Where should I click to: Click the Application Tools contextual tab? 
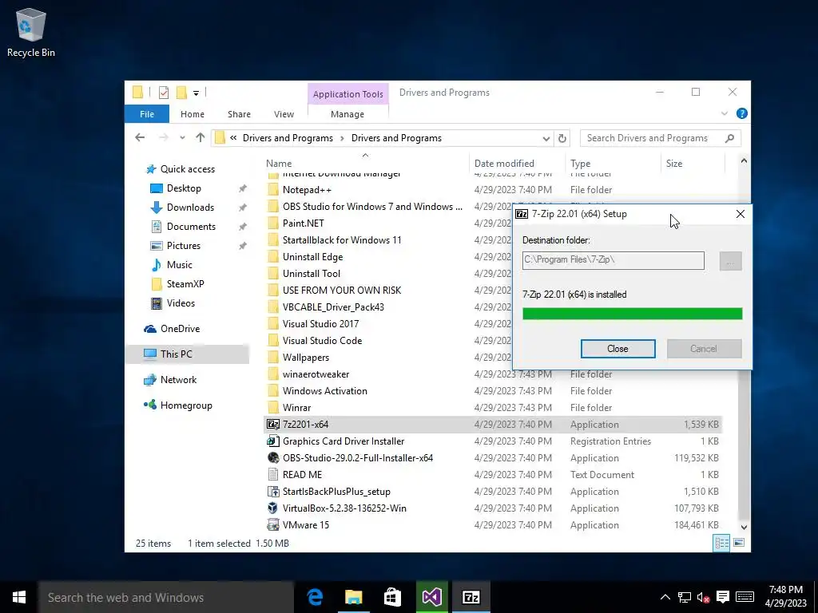(348, 94)
